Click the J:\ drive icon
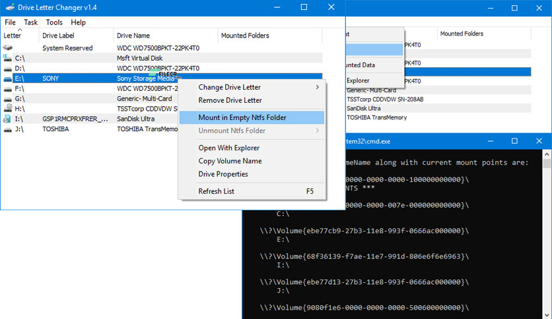The image size is (552, 319). [8, 130]
